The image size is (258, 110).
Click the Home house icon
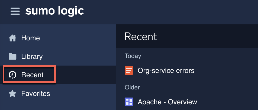click(x=12, y=38)
